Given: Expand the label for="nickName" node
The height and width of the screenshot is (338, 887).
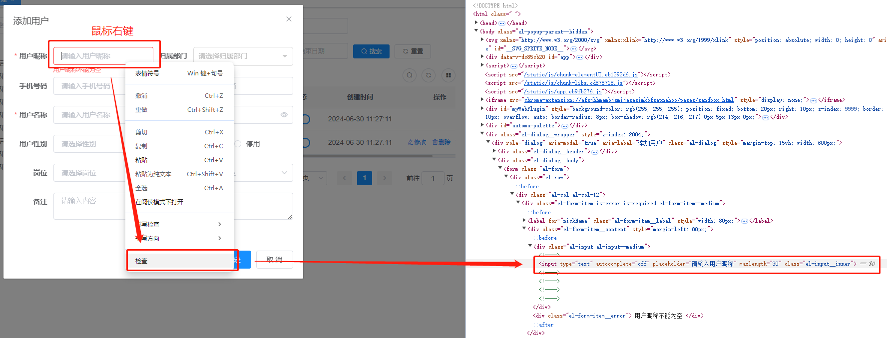Looking at the screenshot, I should point(524,220).
